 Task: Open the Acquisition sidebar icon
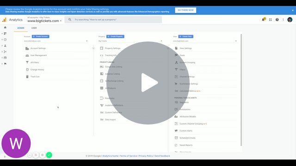[x=5, y=52]
